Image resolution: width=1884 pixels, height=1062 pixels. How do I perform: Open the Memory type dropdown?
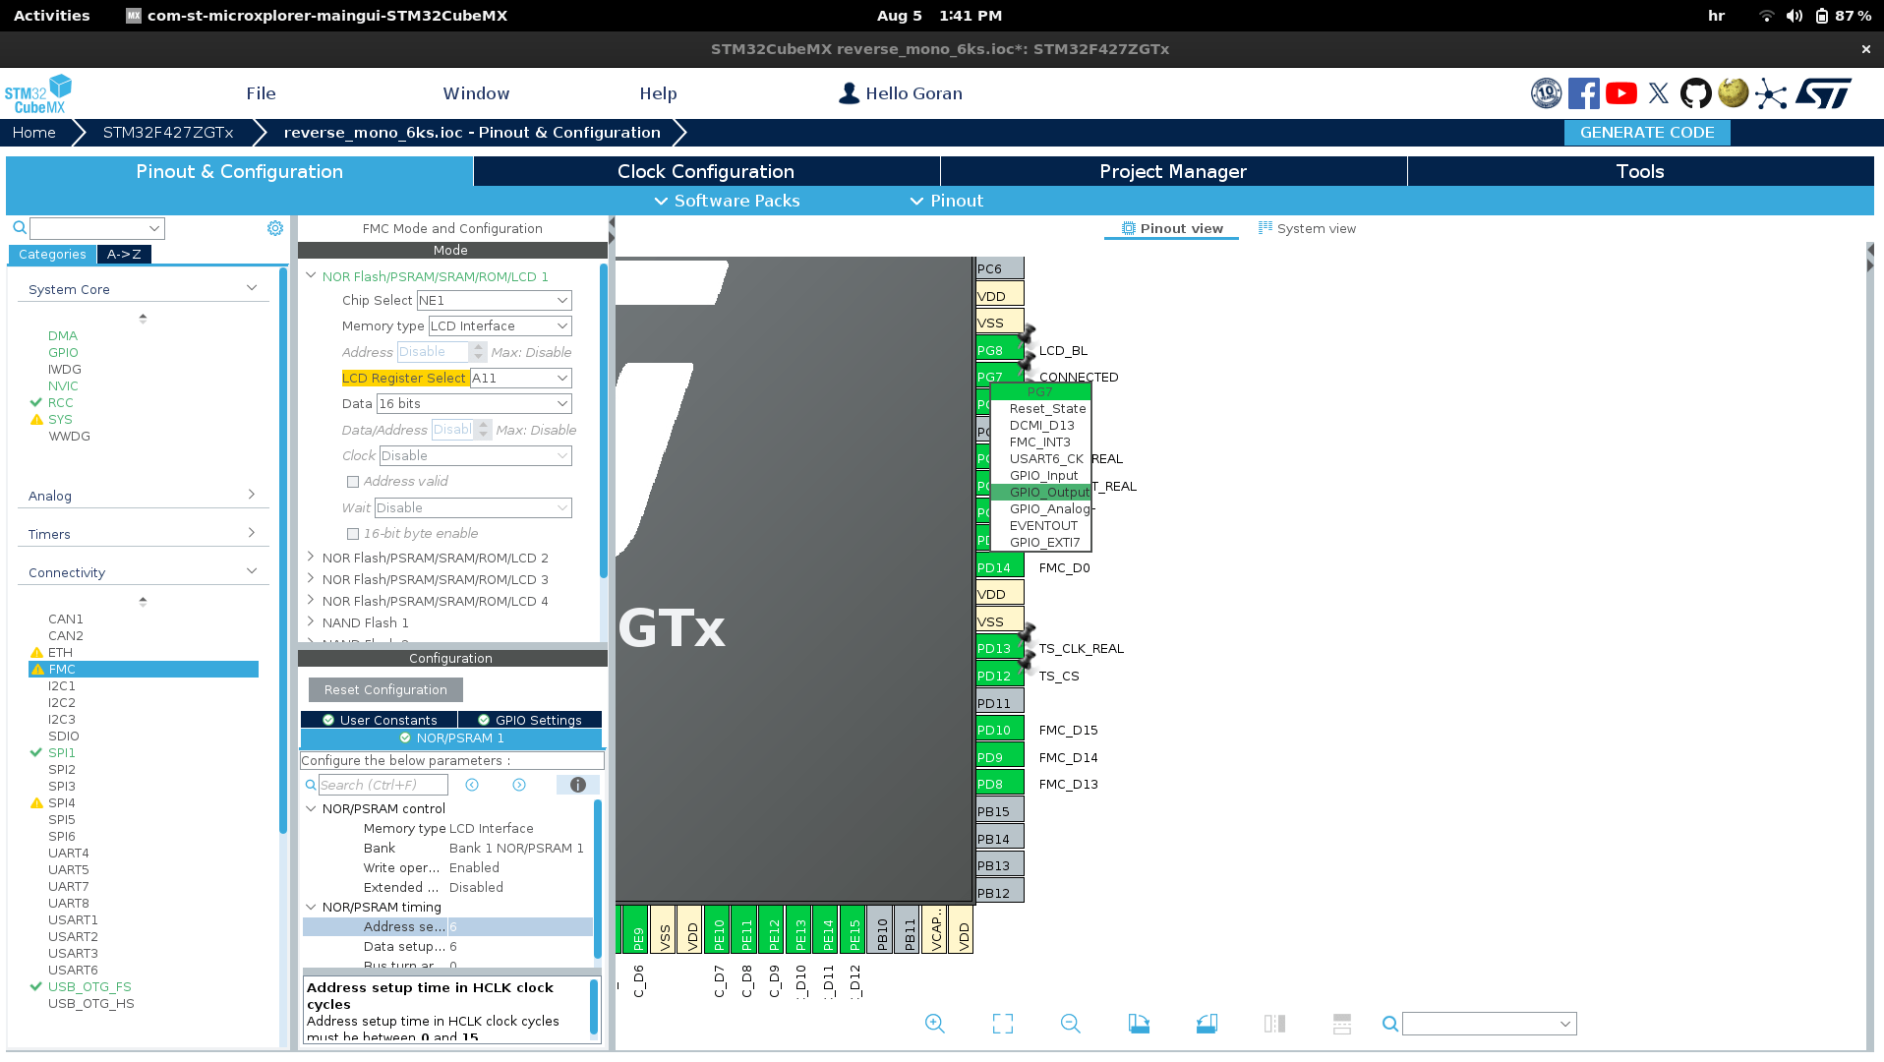[500, 326]
